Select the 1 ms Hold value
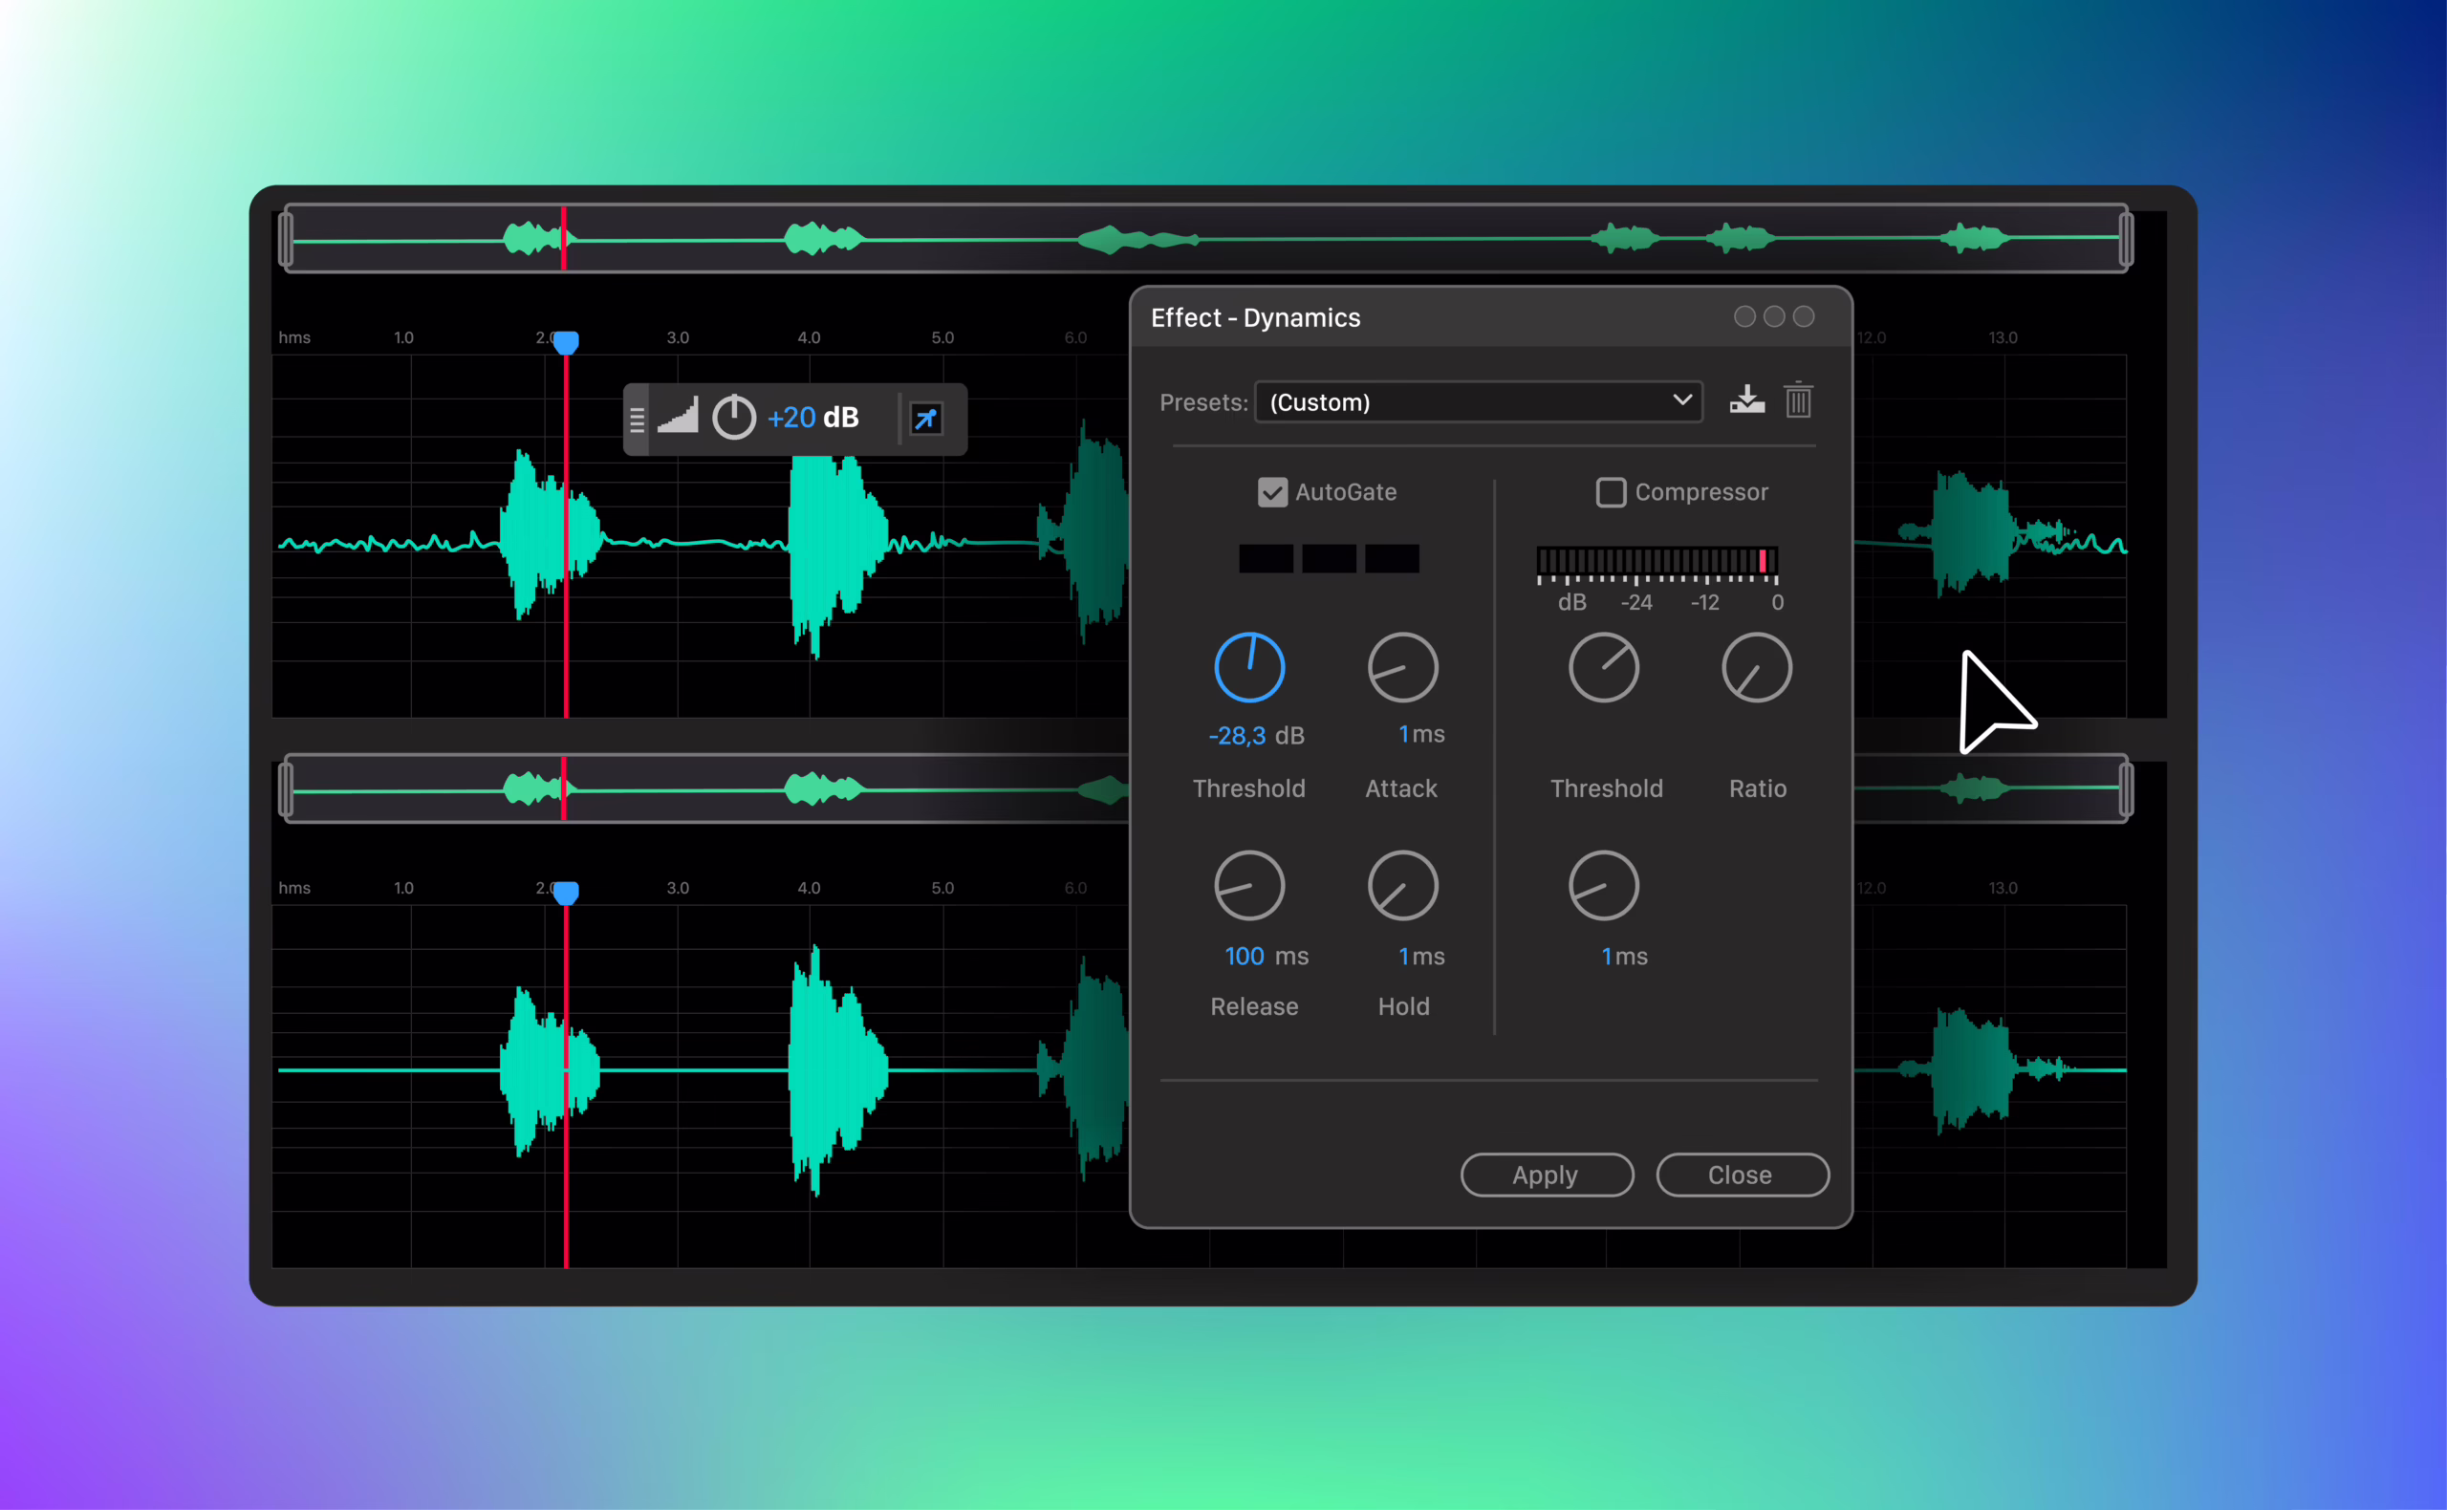This screenshot has height=1510, width=2447. coord(1421,957)
